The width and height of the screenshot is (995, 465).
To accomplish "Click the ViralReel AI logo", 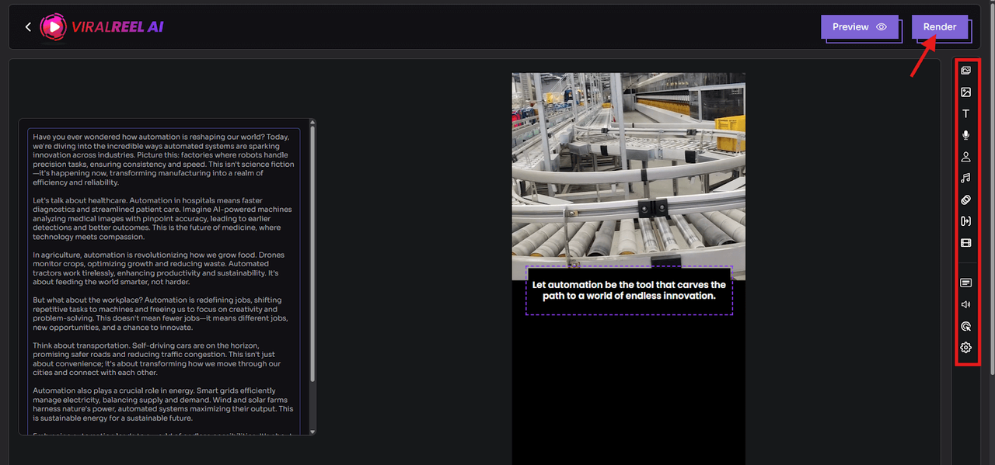I will pos(102,27).
